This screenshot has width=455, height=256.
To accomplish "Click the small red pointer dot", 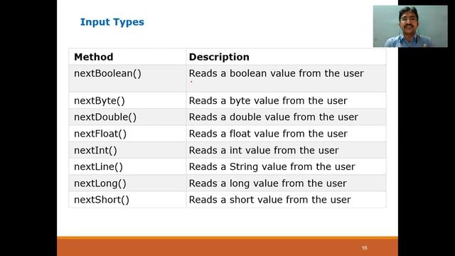I will (x=191, y=82).
